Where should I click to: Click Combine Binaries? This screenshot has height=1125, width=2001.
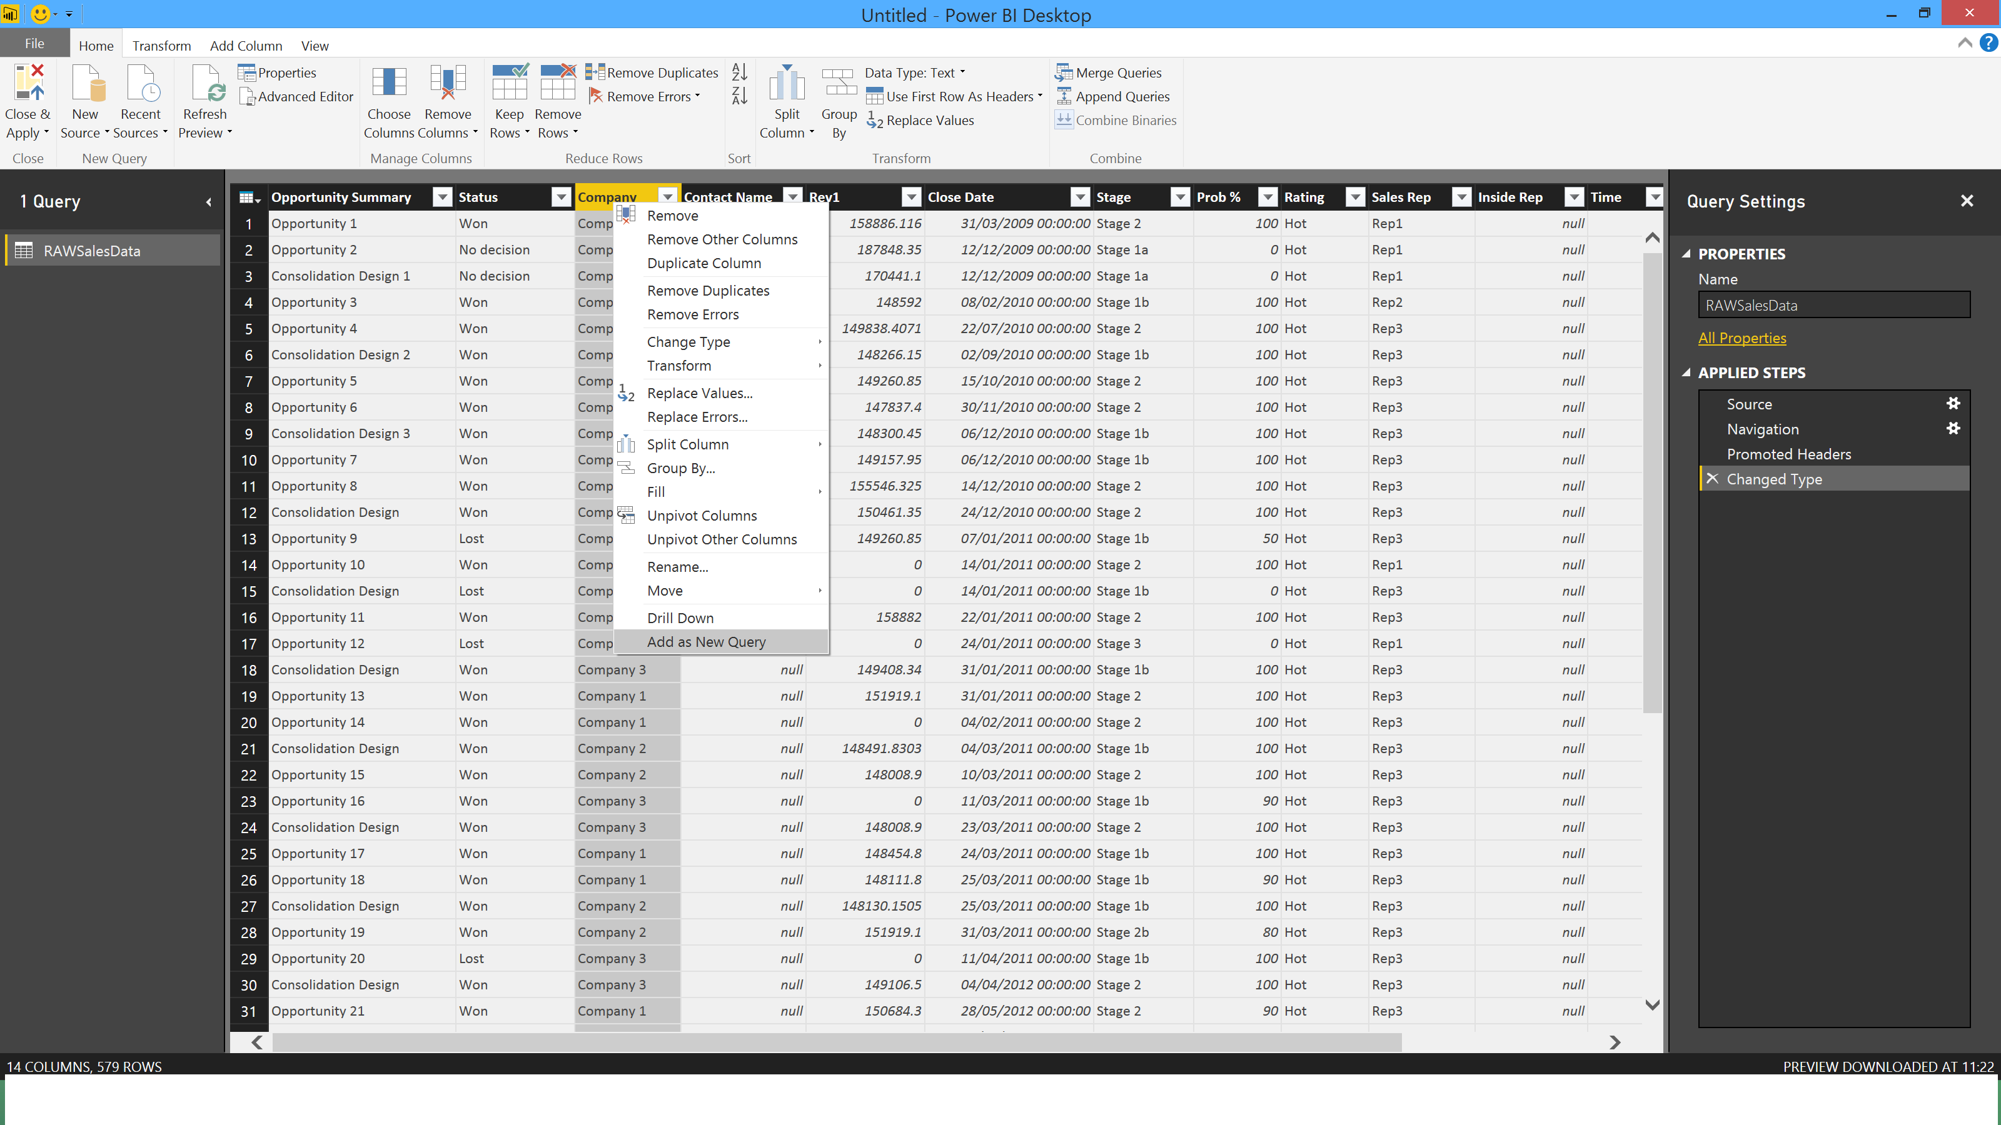(x=1116, y=119)
